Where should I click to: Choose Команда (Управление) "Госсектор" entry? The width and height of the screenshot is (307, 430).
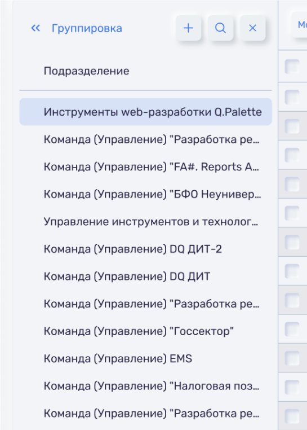tap(146, 331)
